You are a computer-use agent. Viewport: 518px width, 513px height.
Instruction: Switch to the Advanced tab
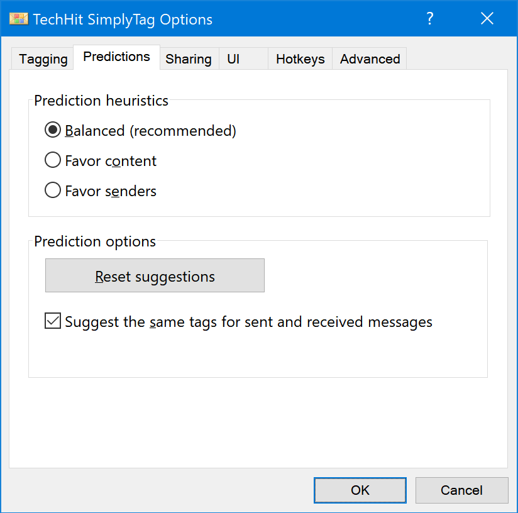click(370, 59)
